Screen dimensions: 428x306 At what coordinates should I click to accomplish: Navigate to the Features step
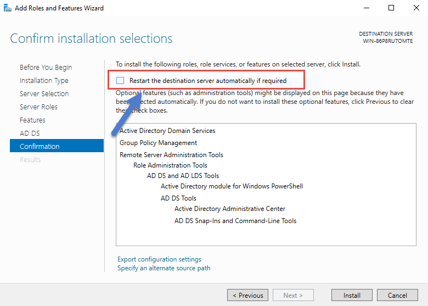pyautogui.click(x=32, y=120)
